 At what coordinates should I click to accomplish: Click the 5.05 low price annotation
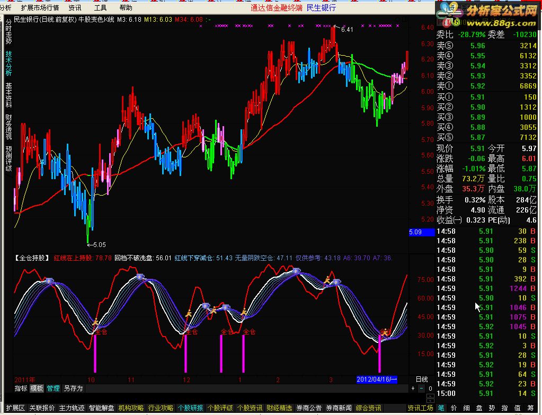coord(100,245)
